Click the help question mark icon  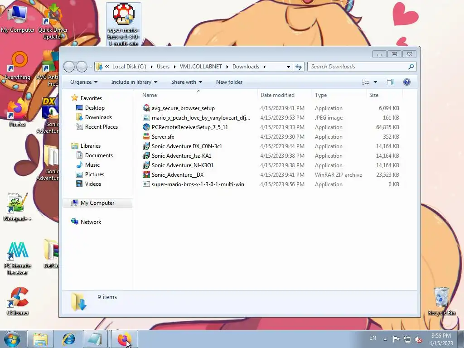click(406, 82)
